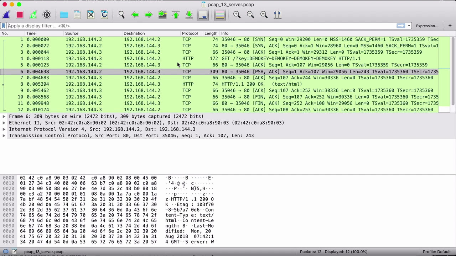Open the display filter bookmark menu
The width and height of the screenshot is (456, 256).
tap(4, 26)
